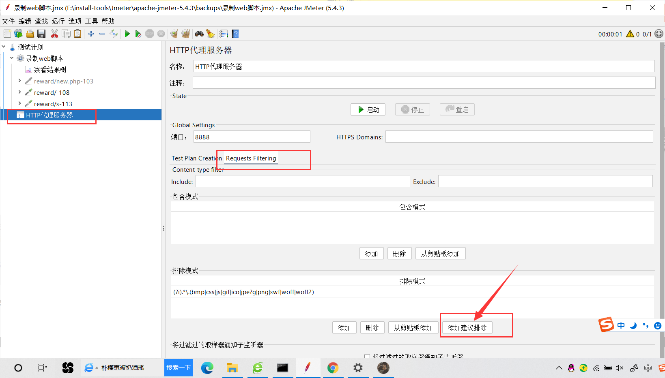Click 从剪贴板添加 under 排除模式 table
The width and height of the screenshot is (665, 378).
coord(413,328)
